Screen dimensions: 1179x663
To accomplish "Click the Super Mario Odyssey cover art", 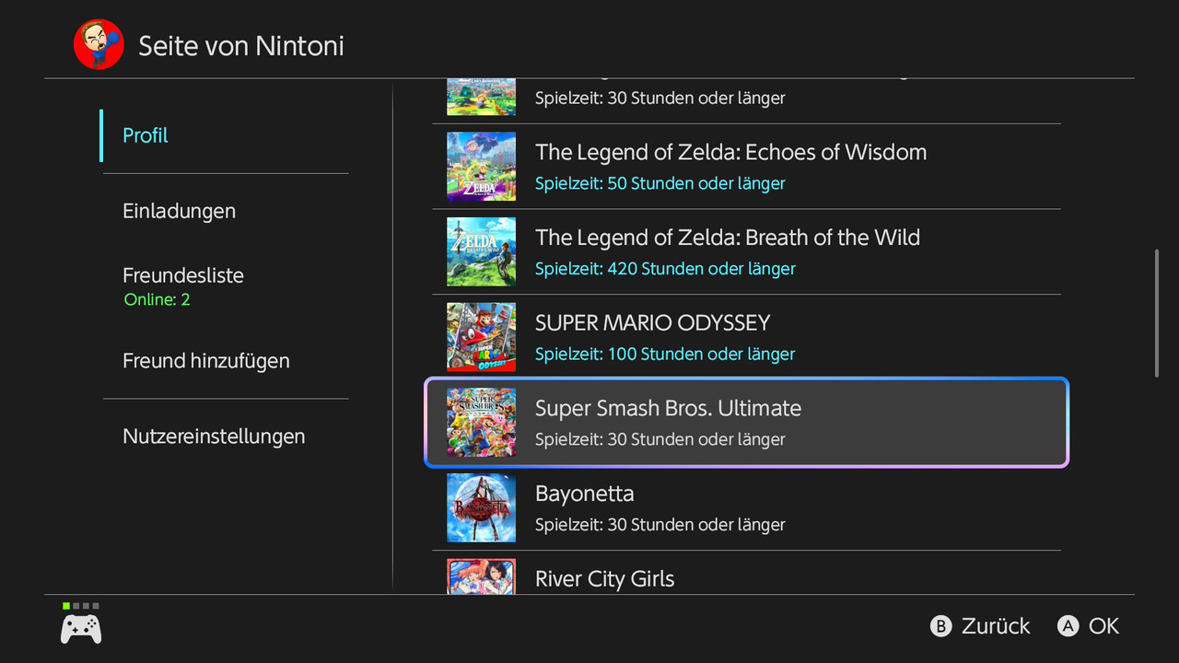I will pyautogui.click(x=481, y=337).
